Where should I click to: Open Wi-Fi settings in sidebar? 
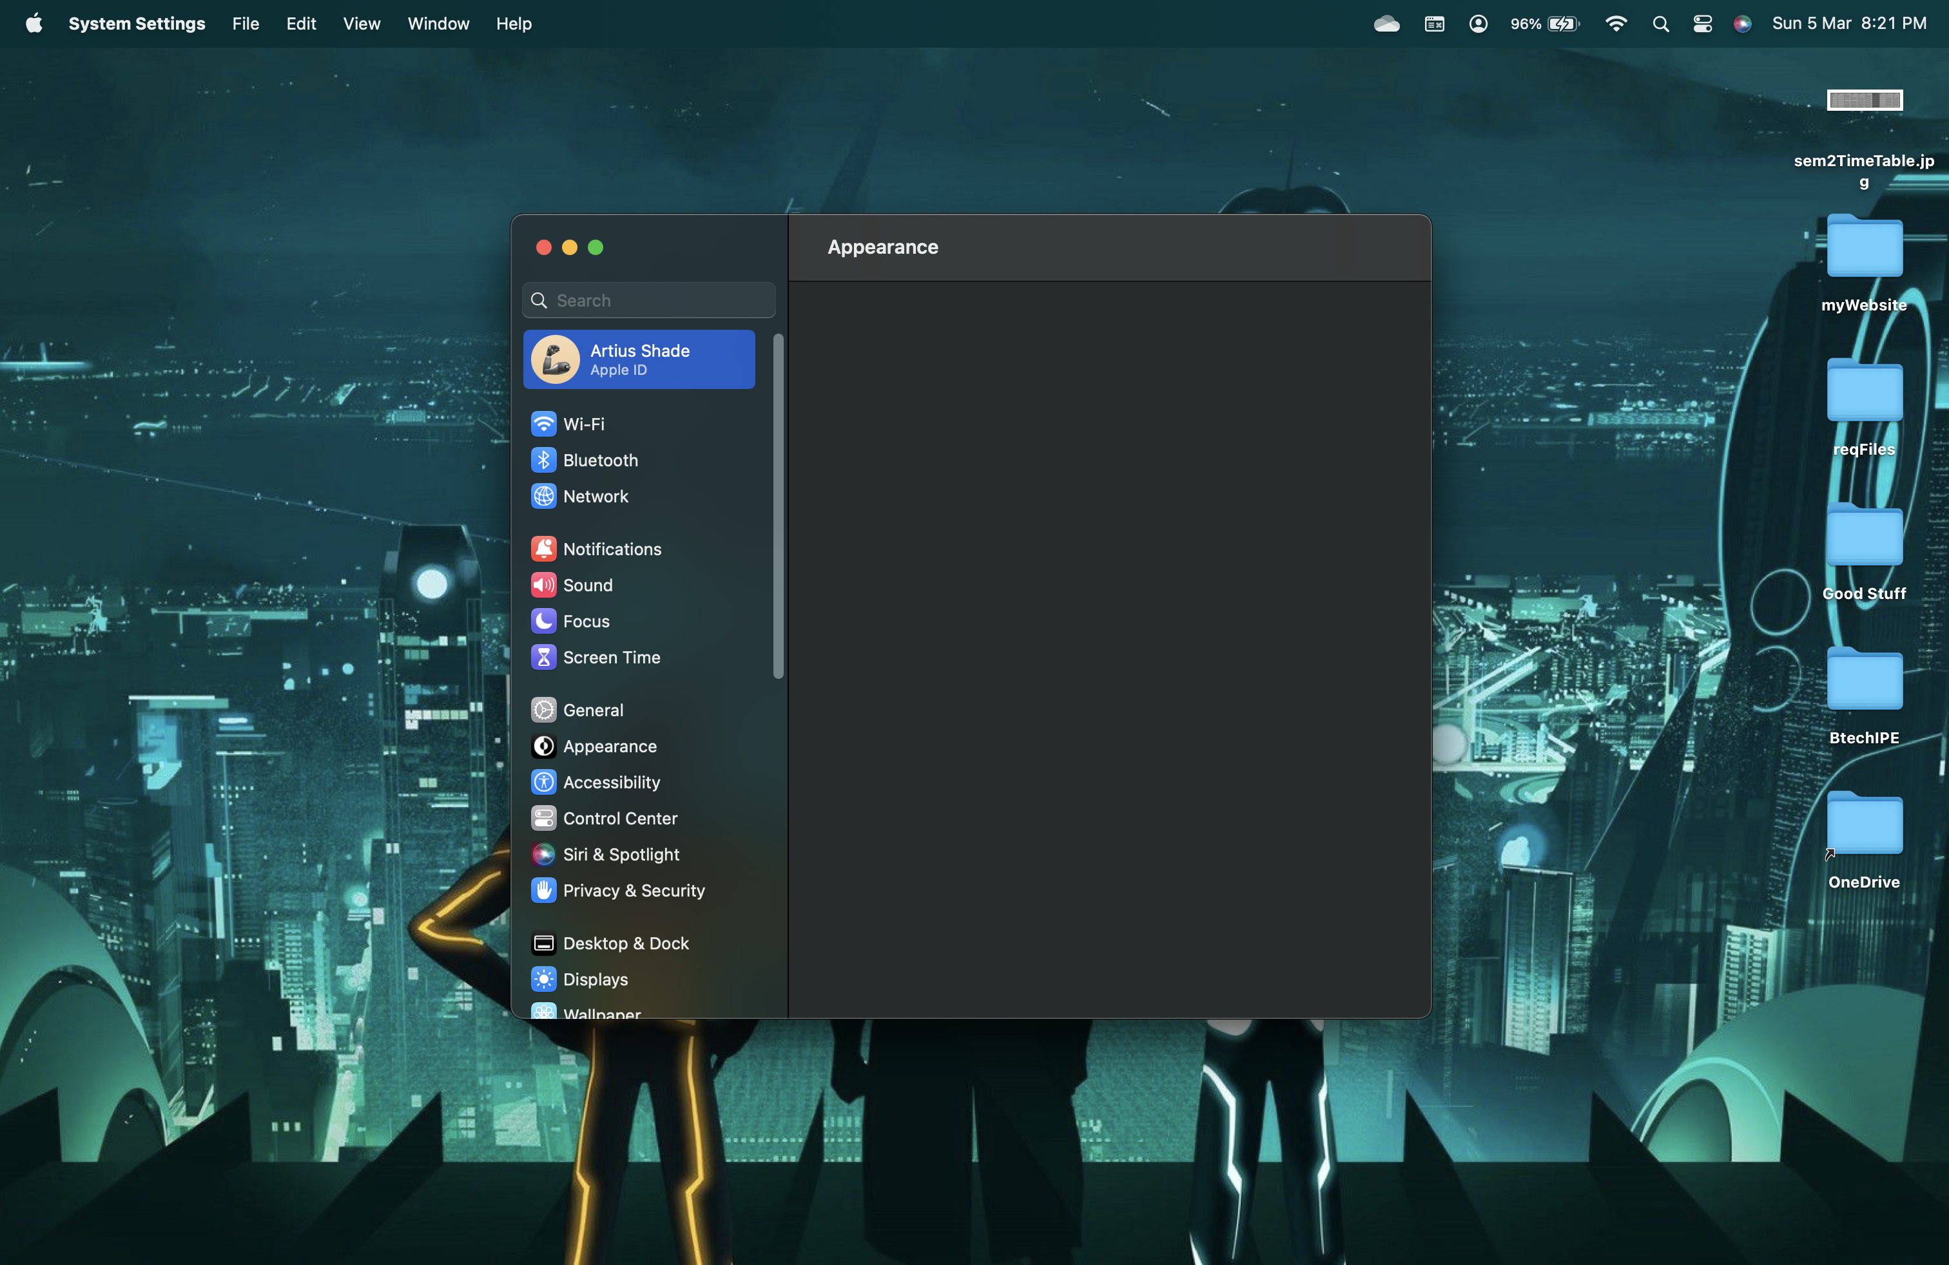[x=583, y=424]
